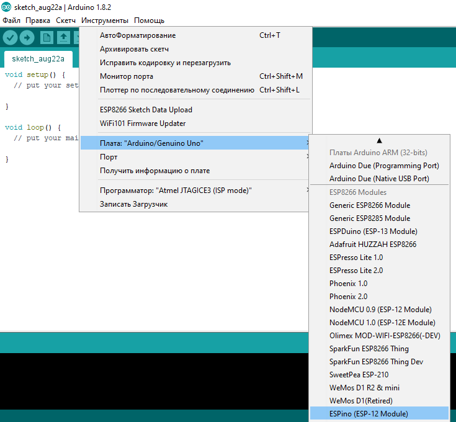Select Arduino Due (Programming Port) board

click(380, 166)
